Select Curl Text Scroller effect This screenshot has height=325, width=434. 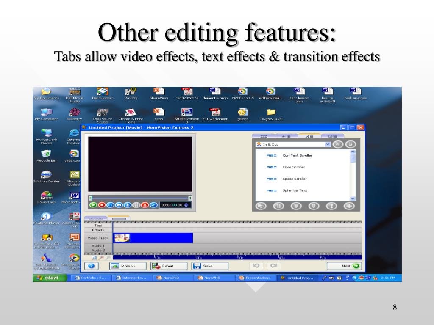(x=297, y=155)
